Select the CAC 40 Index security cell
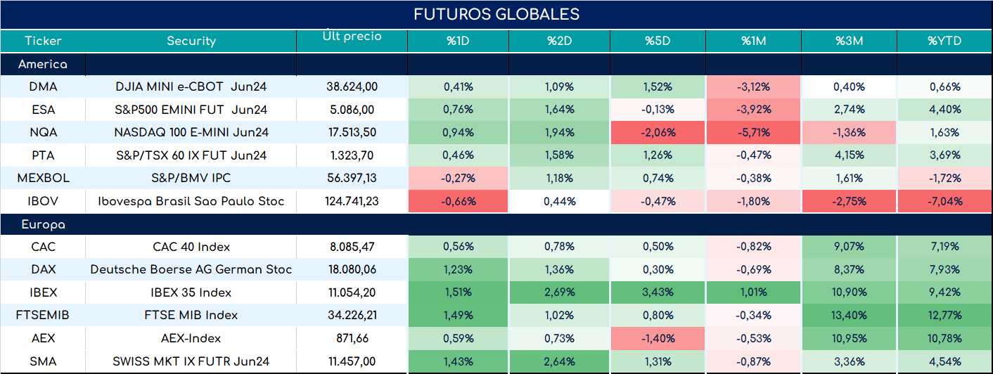 (x=191, y=247)
